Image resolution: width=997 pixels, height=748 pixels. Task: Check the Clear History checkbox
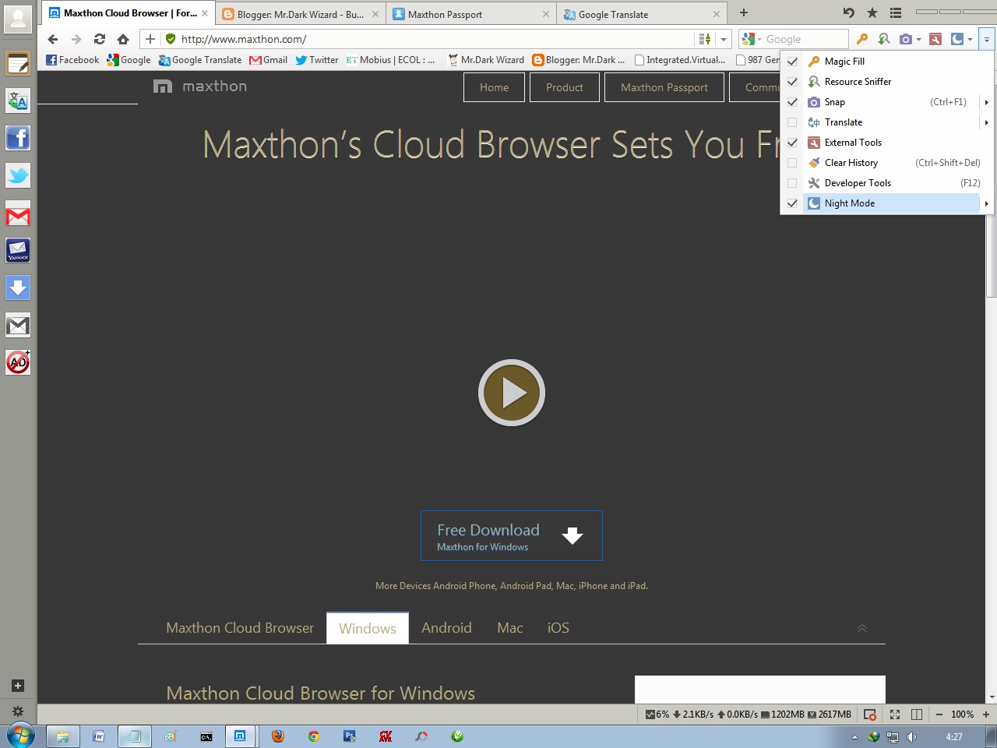click(792, 163)
